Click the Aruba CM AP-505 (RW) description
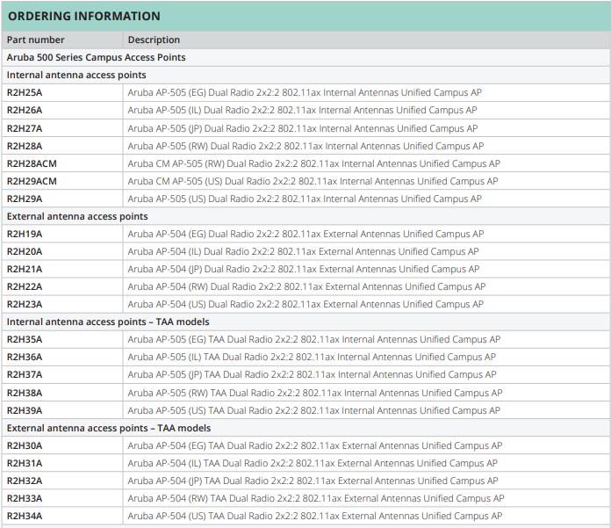The height and width of the screenshot is (528, 611). click(x=314, y=163)
